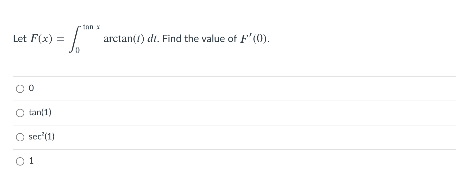Click the tan x upper limit text
The height and width of the screenshot is (184, 466).
[x=91, y=27]
